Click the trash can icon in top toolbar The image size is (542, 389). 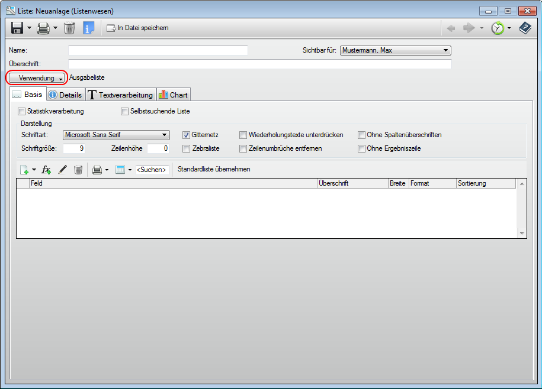click(69, 28)
